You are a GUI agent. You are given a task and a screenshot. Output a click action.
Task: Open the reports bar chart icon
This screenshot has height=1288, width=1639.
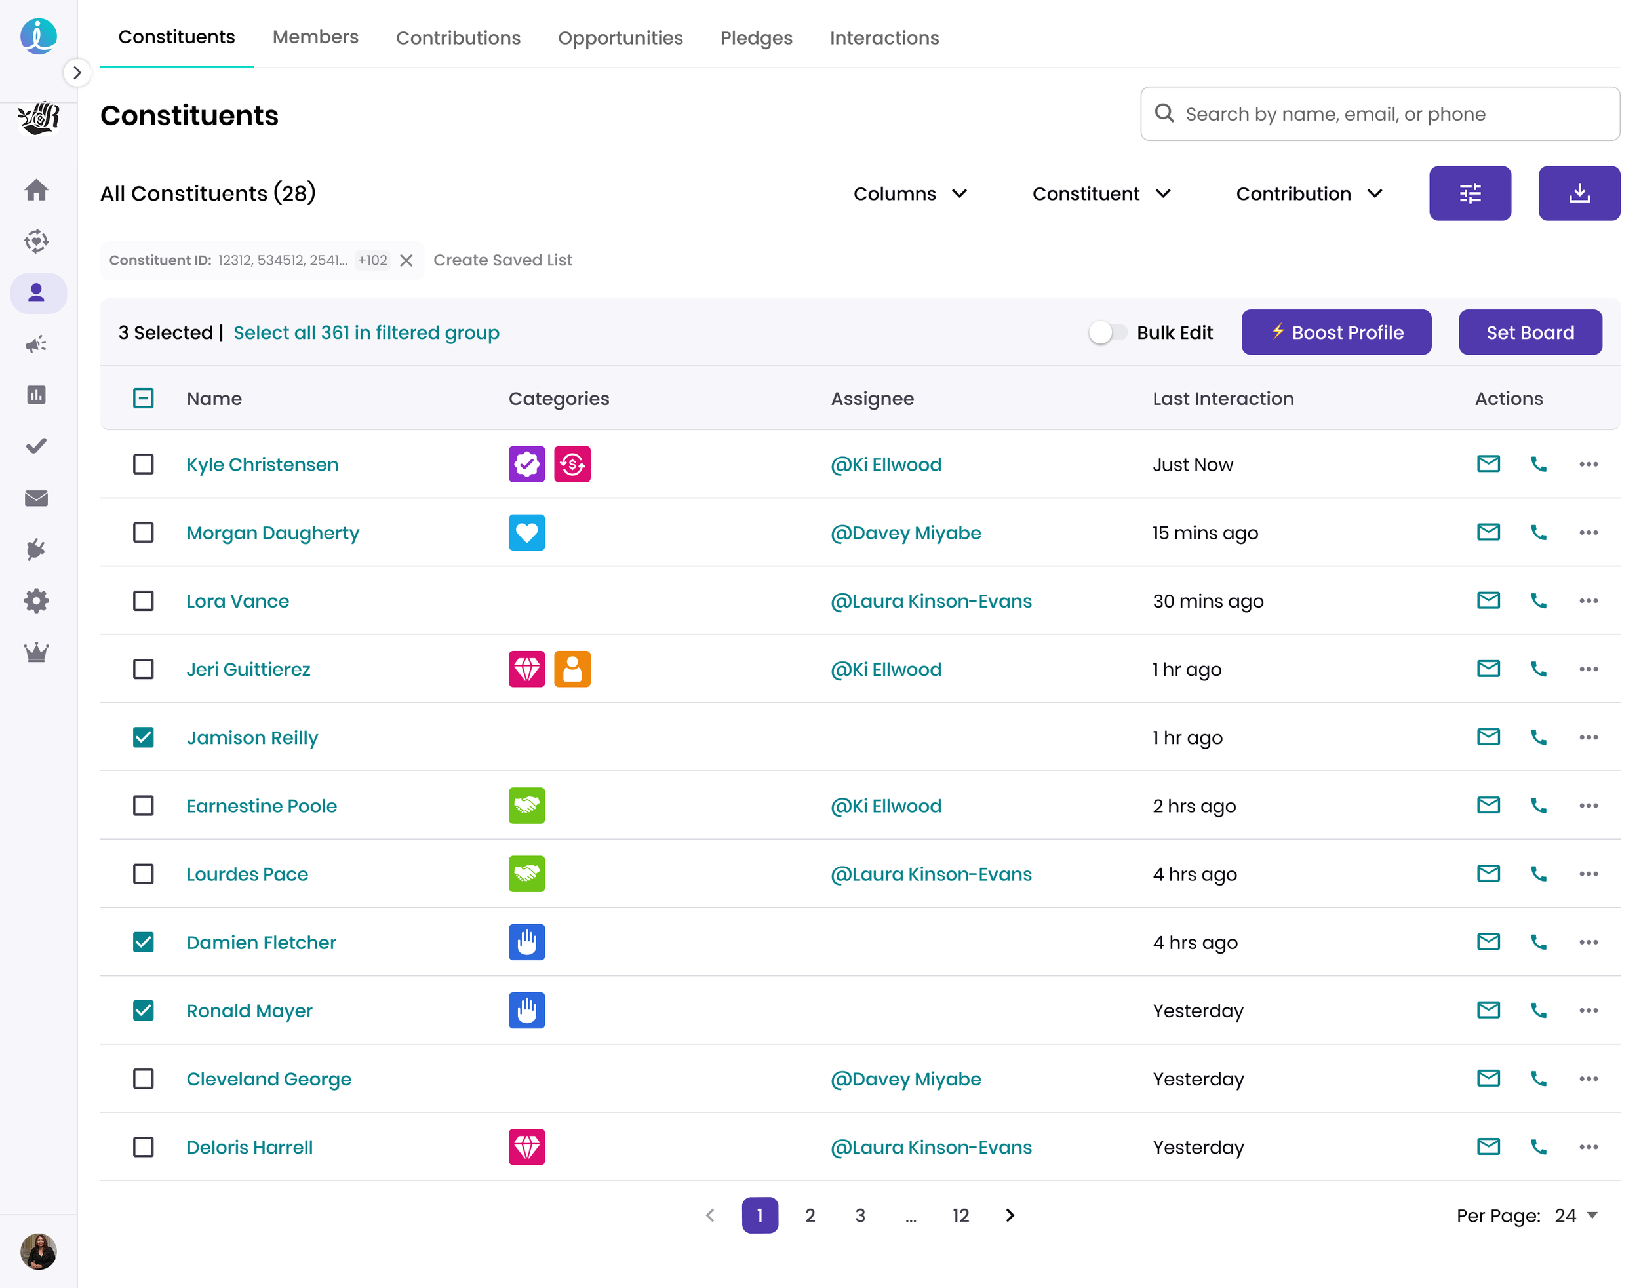point(36,395)
